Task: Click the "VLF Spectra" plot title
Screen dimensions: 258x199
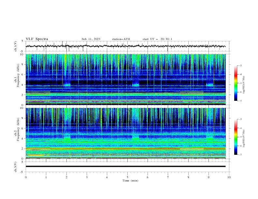Action: tap(37, 39)
